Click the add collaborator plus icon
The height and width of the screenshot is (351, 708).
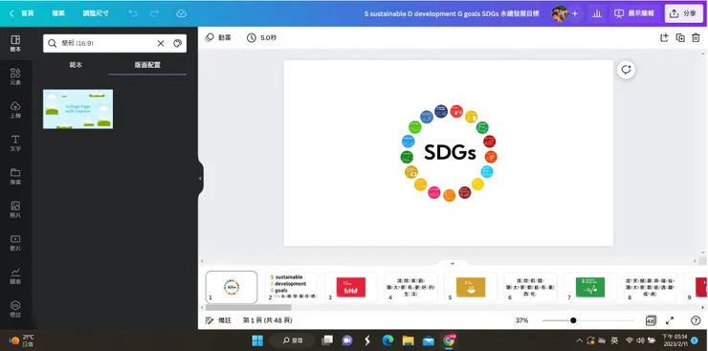pos(574,13)
